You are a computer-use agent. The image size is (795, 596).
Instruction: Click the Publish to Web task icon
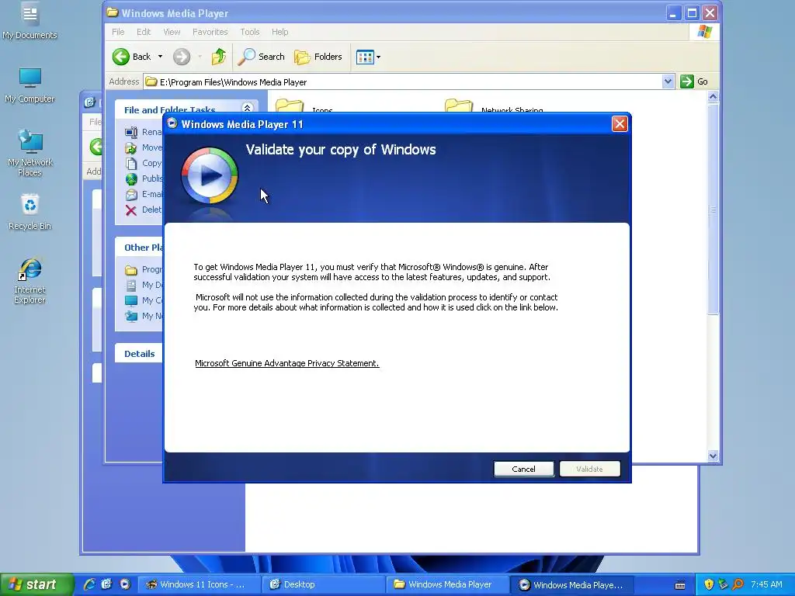130,179
